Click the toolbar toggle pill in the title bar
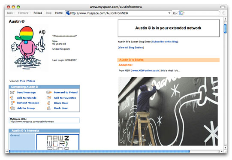 pos(223,7)
